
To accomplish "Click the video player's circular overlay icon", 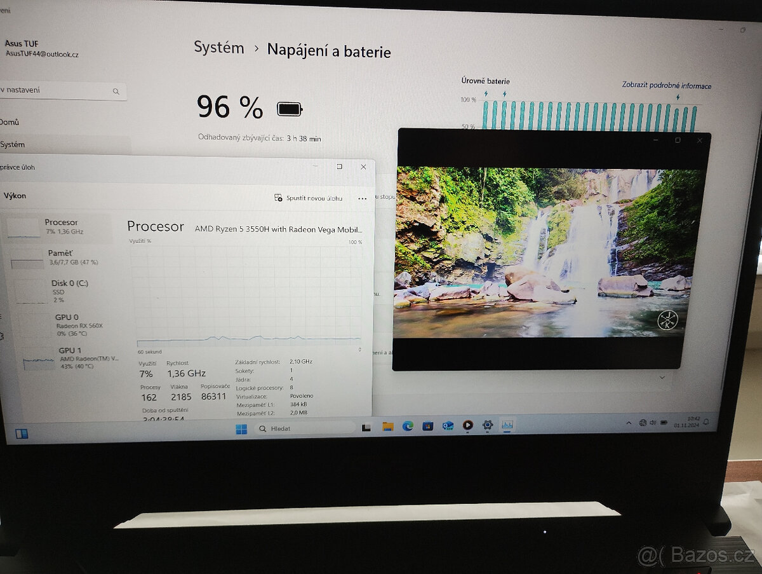I will [667, 320].
